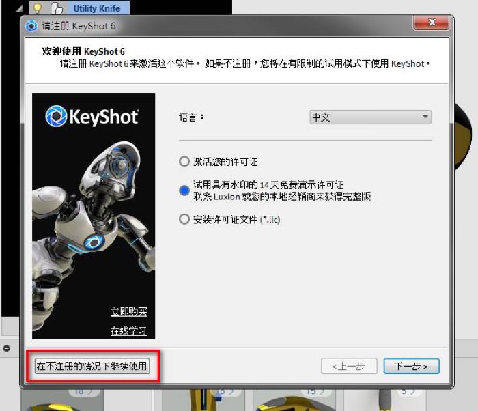Click the KeyShot icon in dialog title bar

click(31, 26)
